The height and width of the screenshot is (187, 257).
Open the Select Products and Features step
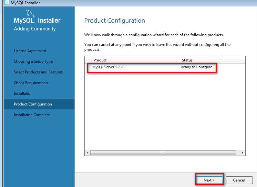38,72
